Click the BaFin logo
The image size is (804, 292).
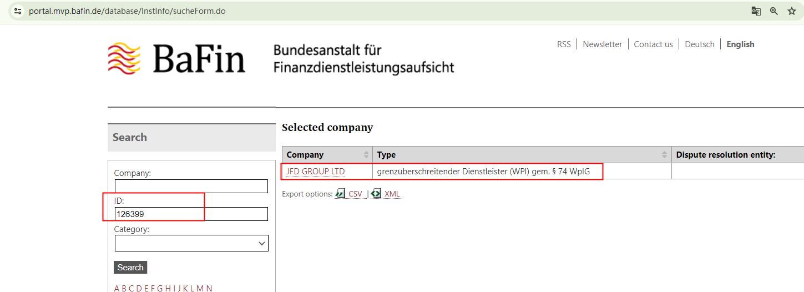coord(176,58)
